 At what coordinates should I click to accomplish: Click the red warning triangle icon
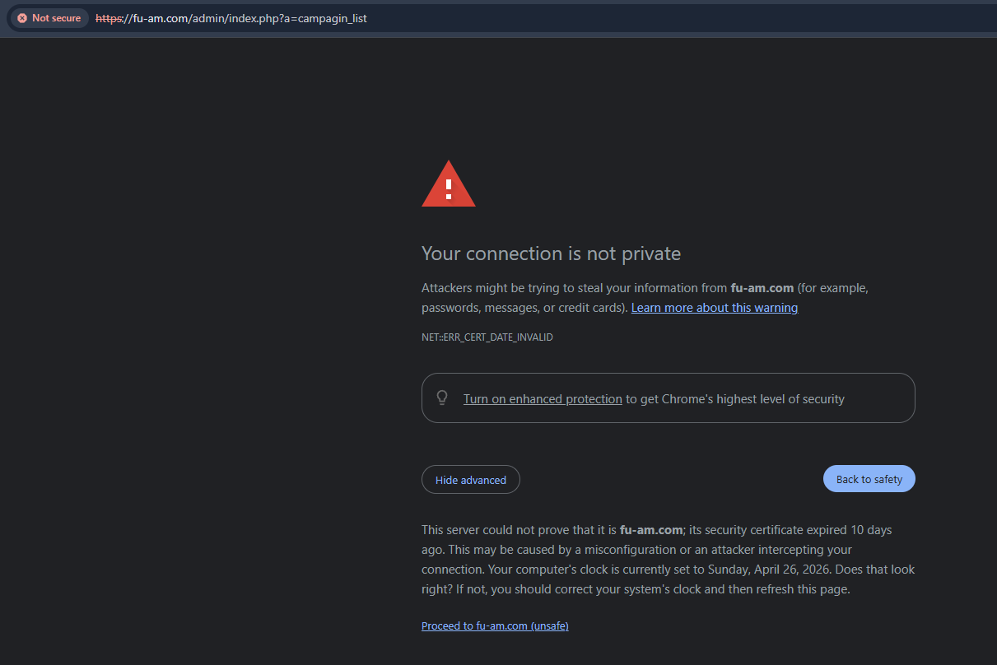449,185
